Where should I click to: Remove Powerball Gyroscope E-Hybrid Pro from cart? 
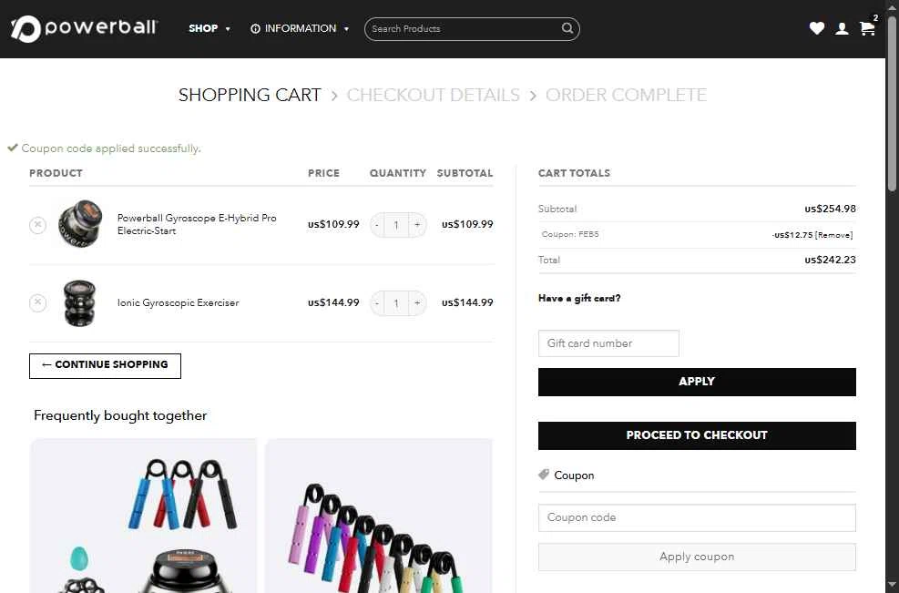(38, 225)
